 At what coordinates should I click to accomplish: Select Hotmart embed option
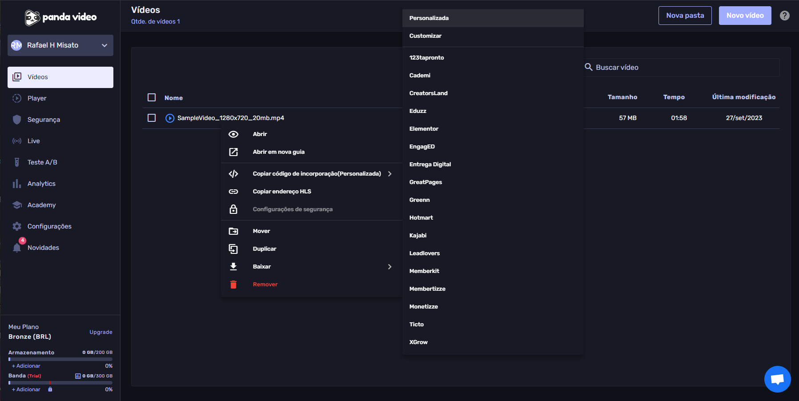493,218
